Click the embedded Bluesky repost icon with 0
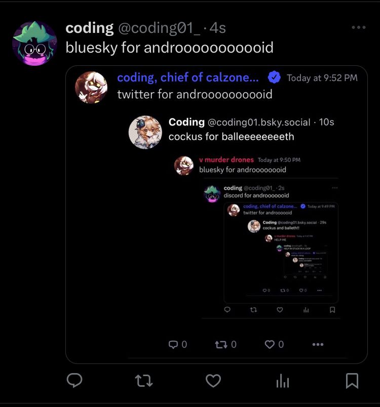Image resolution: width=380 pixels, height=407 pixels. pyautogui.click(x=225, y=344)
